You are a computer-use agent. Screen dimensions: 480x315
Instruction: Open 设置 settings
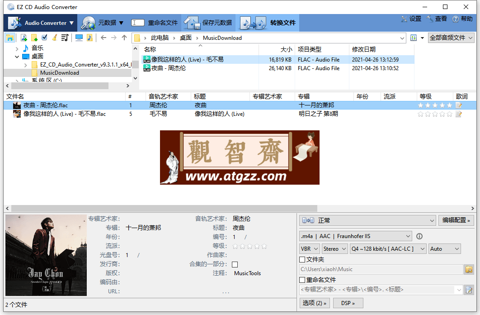[411, 19]
